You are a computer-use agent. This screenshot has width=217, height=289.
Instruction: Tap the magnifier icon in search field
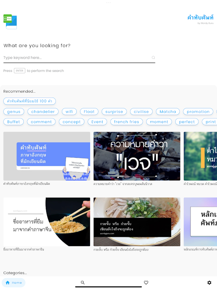153,57
